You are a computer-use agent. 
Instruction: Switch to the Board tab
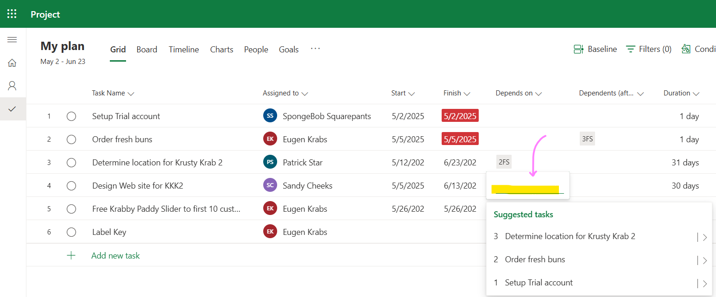click(x=147, y=50)
